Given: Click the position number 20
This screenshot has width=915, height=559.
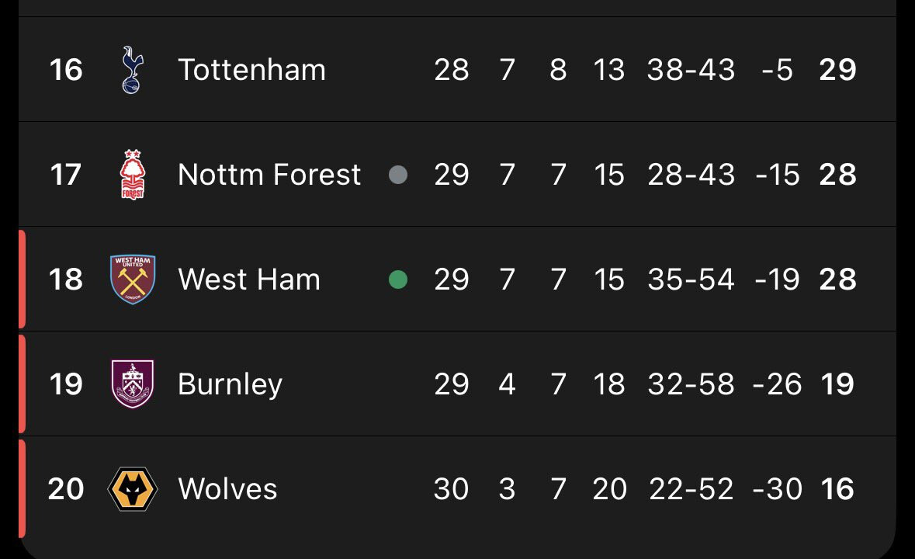Looking at the screenshot, I should pyautogui.click(x=66, y=489).
